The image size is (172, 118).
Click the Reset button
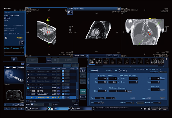(x=83, y=91)
